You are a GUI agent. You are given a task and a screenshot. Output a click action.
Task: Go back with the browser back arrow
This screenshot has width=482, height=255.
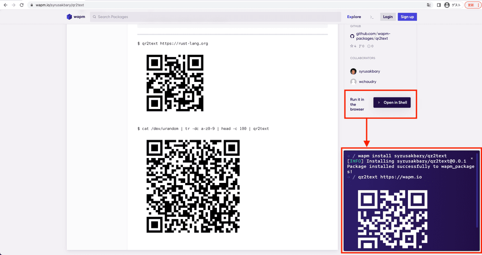[x=5, y=5]
